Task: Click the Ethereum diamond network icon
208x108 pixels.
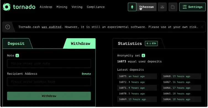Action: (x=132, y=7)
